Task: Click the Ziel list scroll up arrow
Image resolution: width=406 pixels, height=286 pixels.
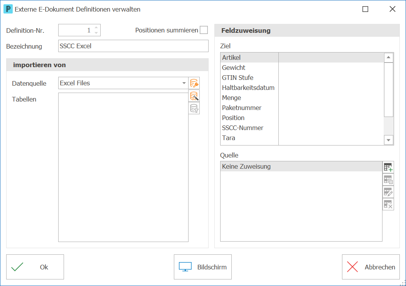Action: point(388,57)
